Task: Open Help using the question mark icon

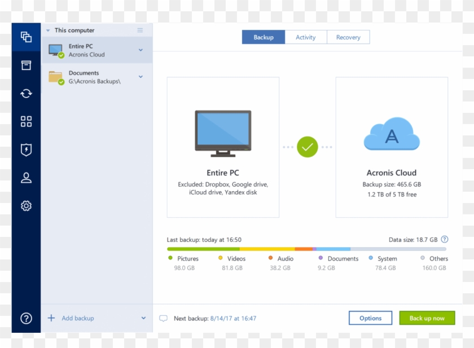Action: coord(26,318)
